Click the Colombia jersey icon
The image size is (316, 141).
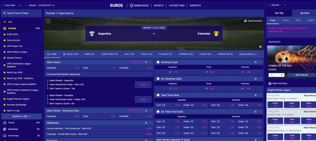click(x=216, y=34)
